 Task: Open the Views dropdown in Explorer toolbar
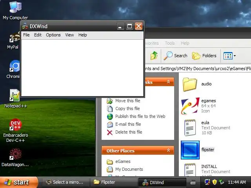[x=229, y=56]
